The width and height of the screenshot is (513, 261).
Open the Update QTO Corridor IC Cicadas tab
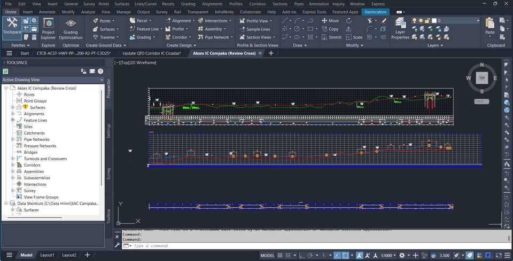[x=151, y=53]
